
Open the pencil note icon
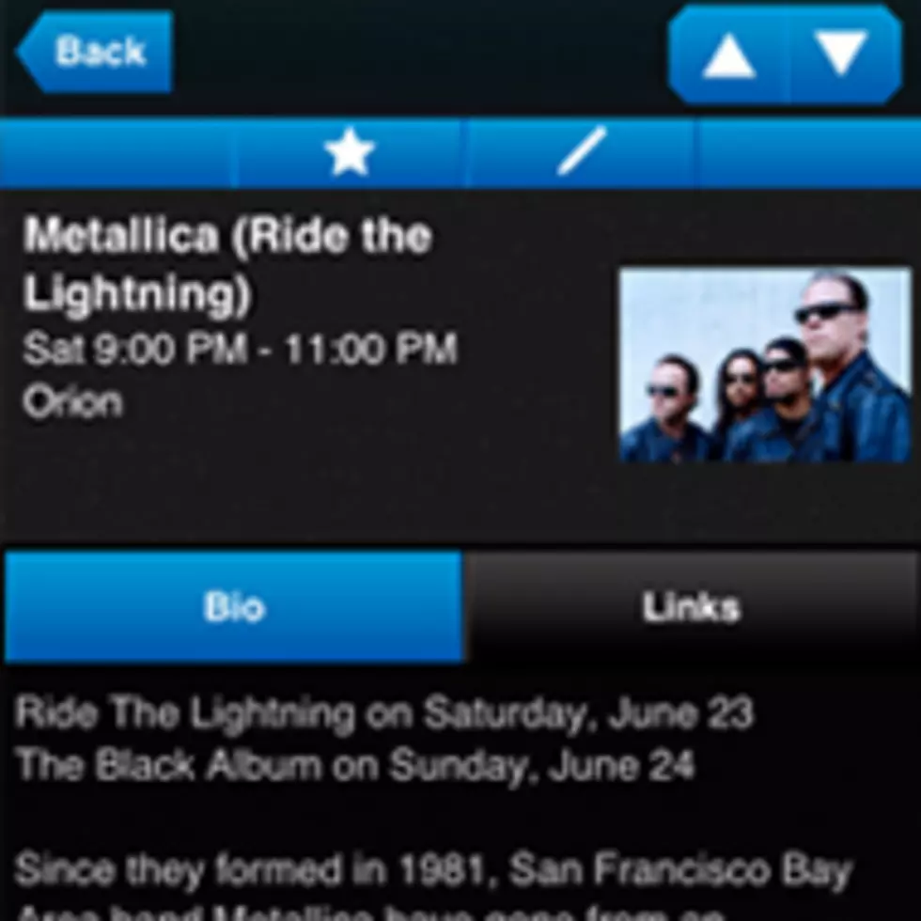pyautogui.click(x=582, y=152)
